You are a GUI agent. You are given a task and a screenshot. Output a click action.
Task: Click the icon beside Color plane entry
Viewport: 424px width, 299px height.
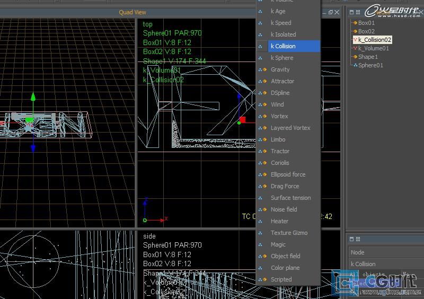click(x=260, y=268)
